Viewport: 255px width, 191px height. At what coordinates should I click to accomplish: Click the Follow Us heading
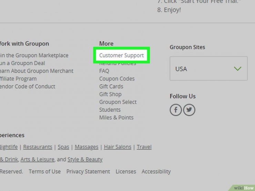click(183, 96)
